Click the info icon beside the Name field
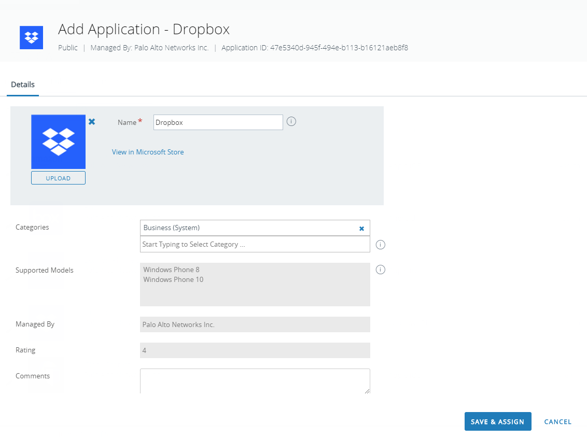The height and width of the screenshot is (439, 587). point(291,122)
